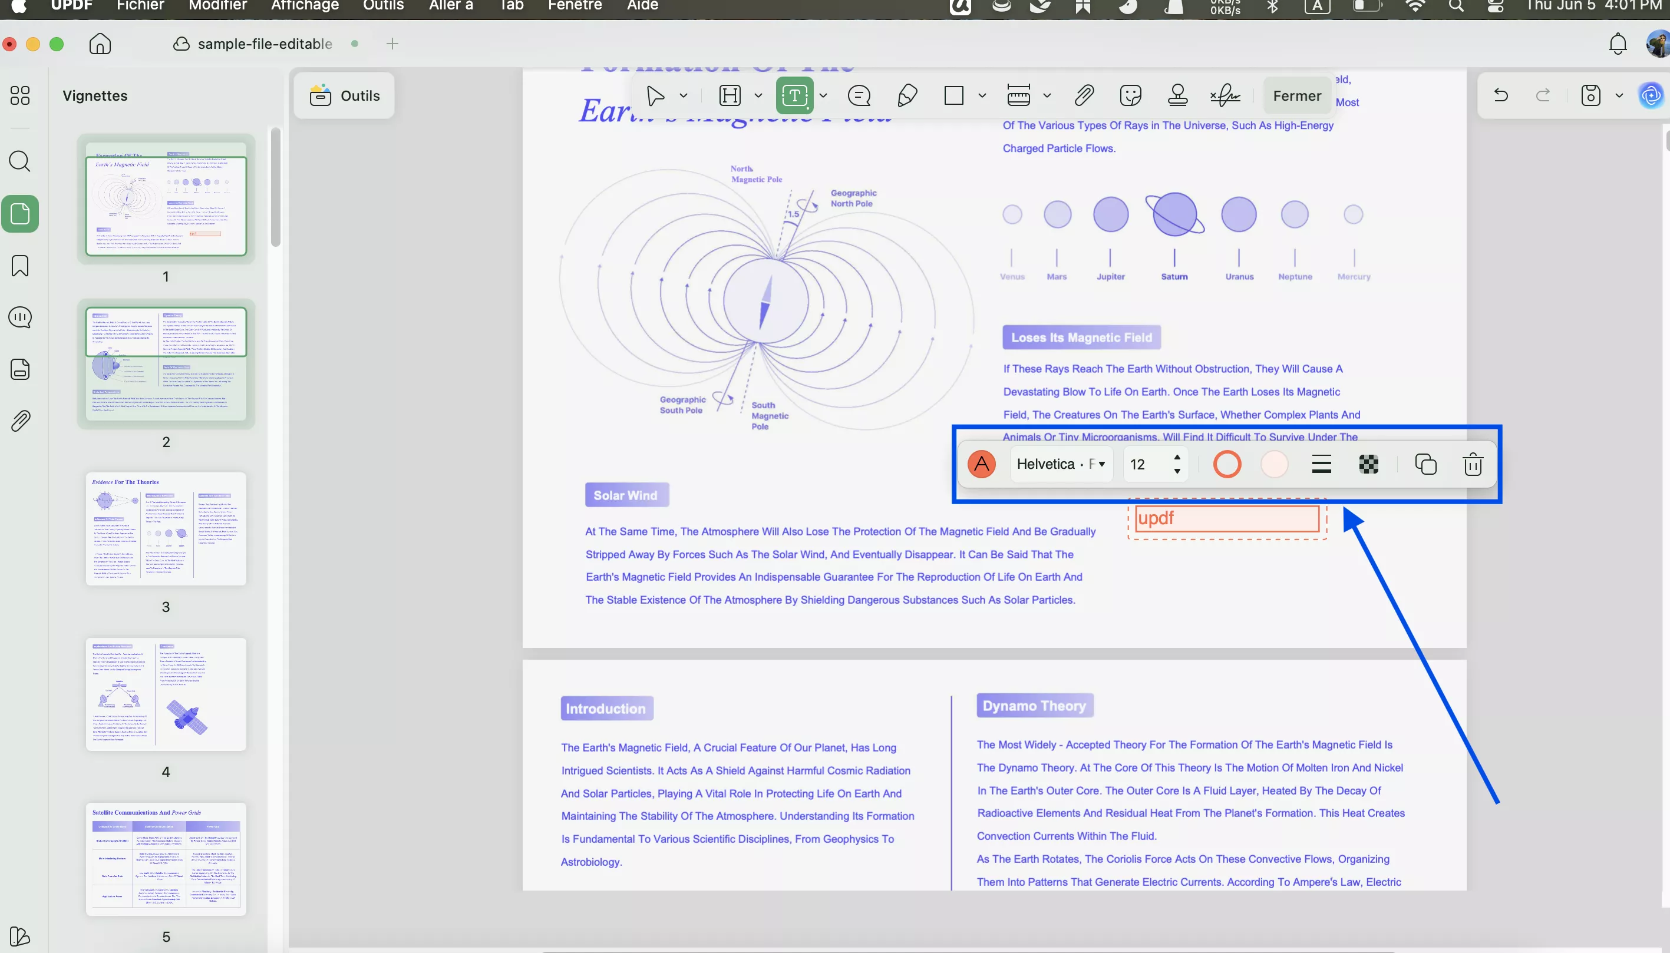1670x953 pixels.
Task: Select the rectangle shape tool
Action: [x=954, y=95]
